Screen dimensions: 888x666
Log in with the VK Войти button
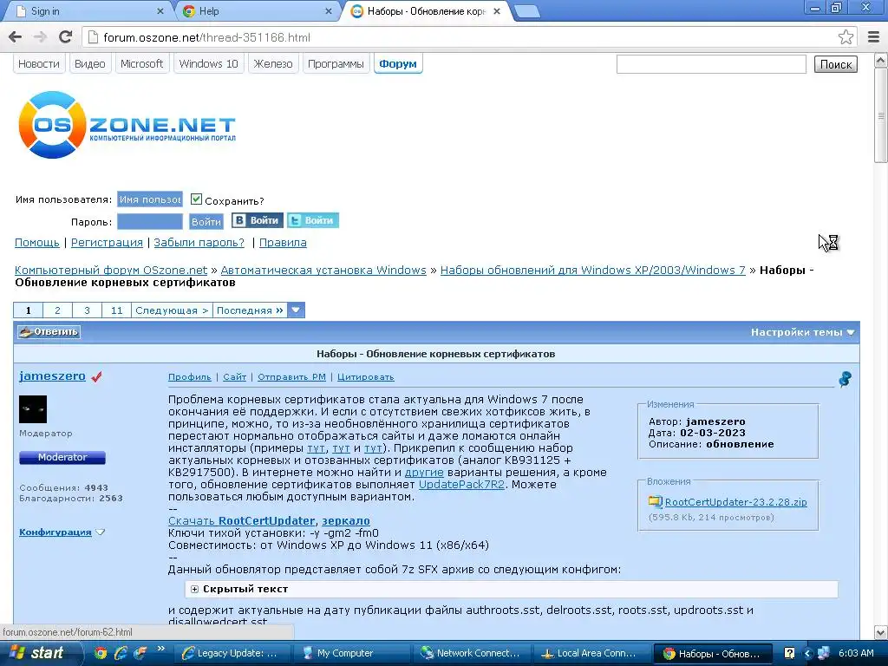[x=257, y=220]
